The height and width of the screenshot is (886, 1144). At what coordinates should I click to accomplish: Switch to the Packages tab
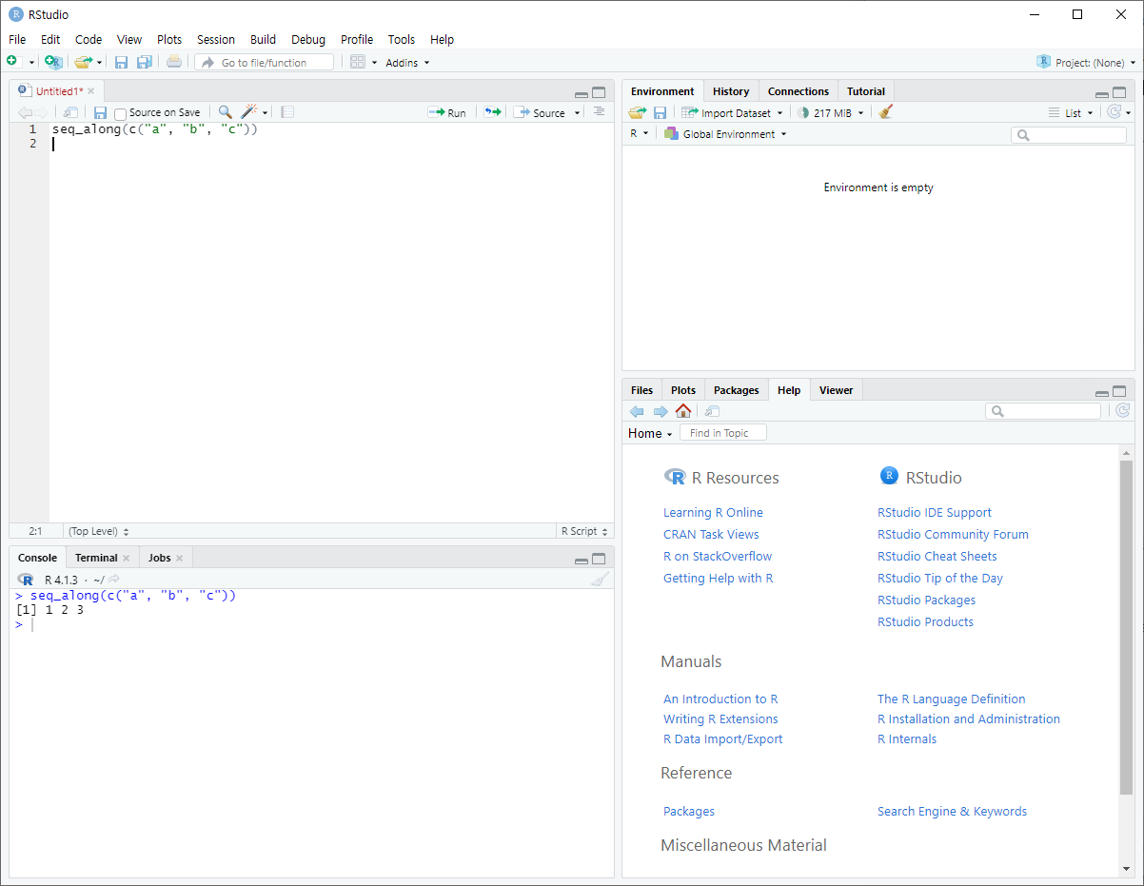(x=737, y=390)
